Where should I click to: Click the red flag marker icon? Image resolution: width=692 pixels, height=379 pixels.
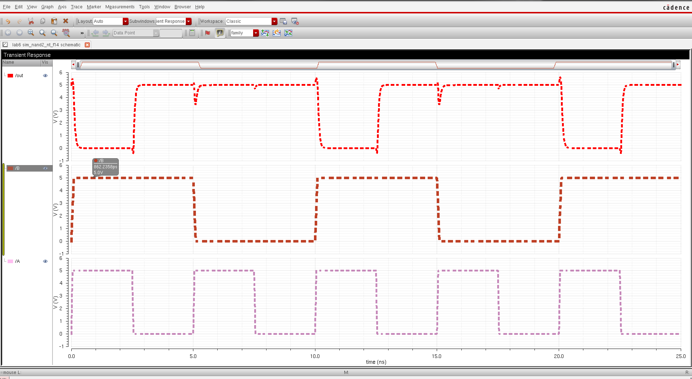pos(208,33)
